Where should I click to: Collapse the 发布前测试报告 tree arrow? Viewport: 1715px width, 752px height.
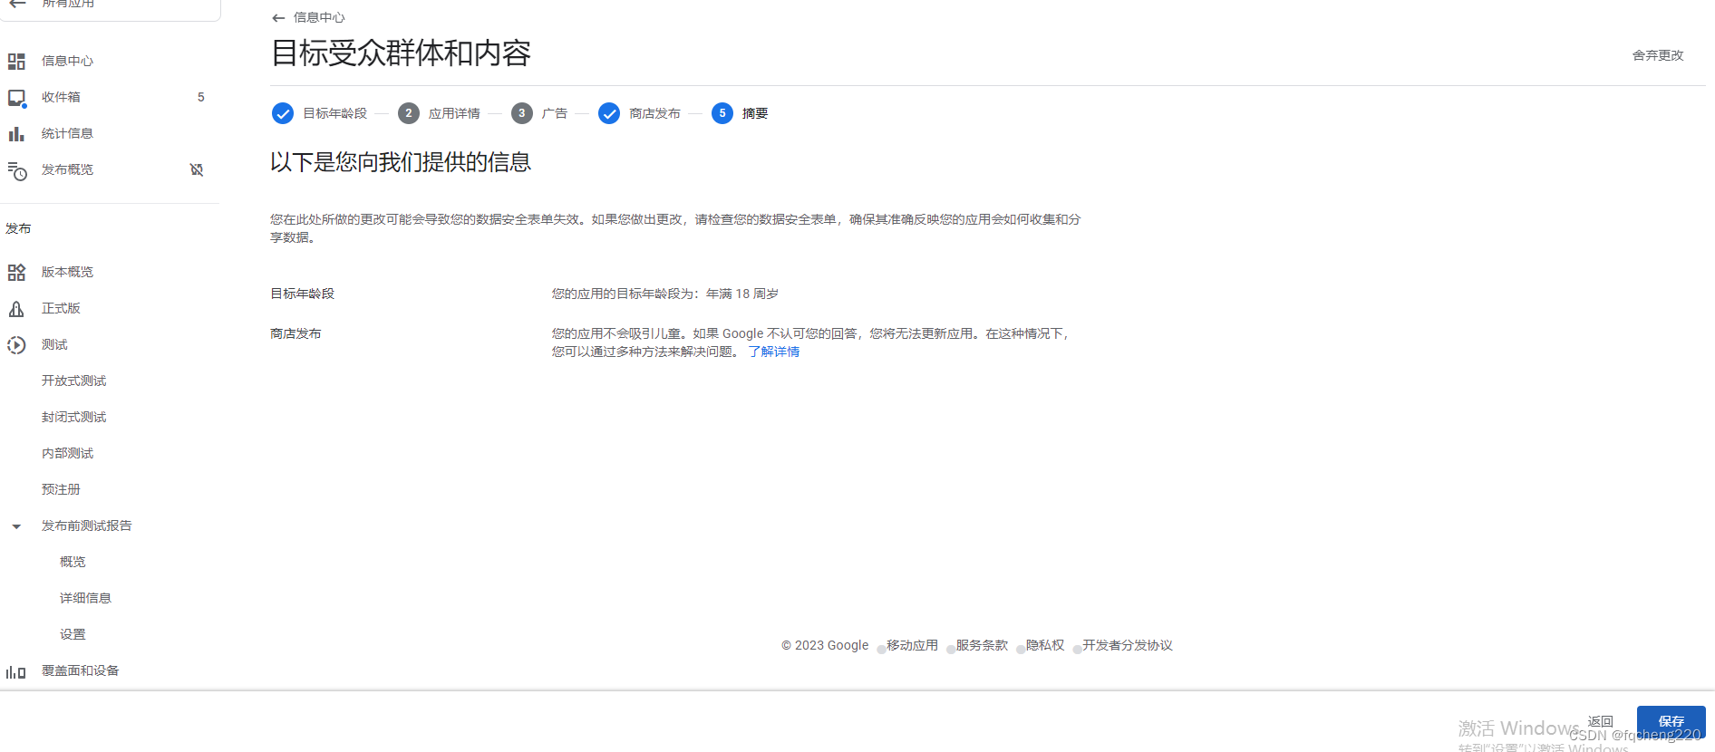16,526
